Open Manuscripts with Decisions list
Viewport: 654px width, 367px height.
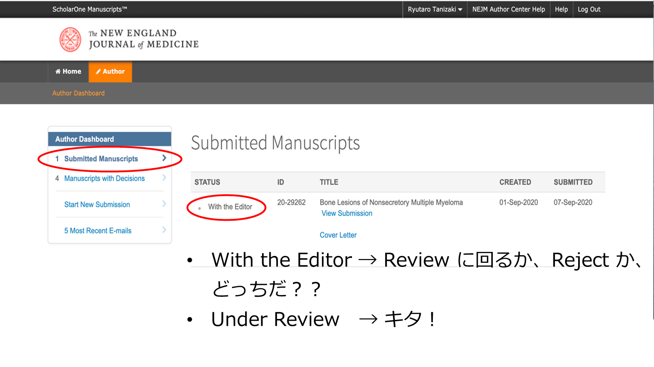[104, 179]
